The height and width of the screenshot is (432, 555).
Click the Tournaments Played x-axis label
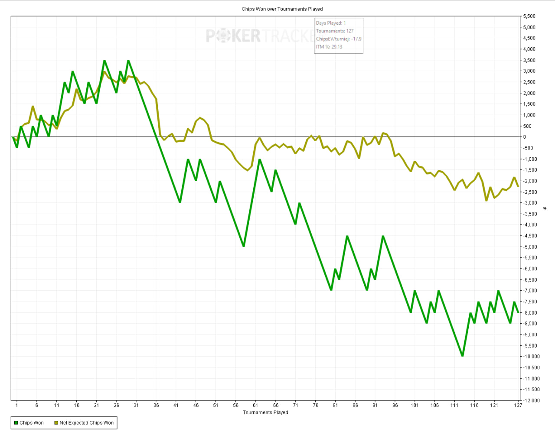click(x=265, y=413)
